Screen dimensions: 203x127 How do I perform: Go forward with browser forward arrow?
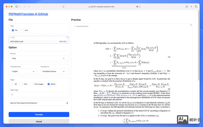[29, 7]
